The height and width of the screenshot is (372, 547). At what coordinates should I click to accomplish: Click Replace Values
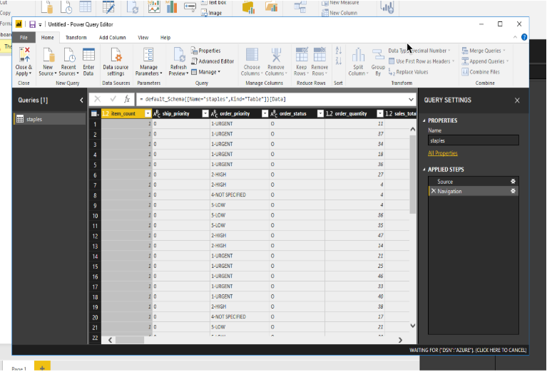coord(409,72)
